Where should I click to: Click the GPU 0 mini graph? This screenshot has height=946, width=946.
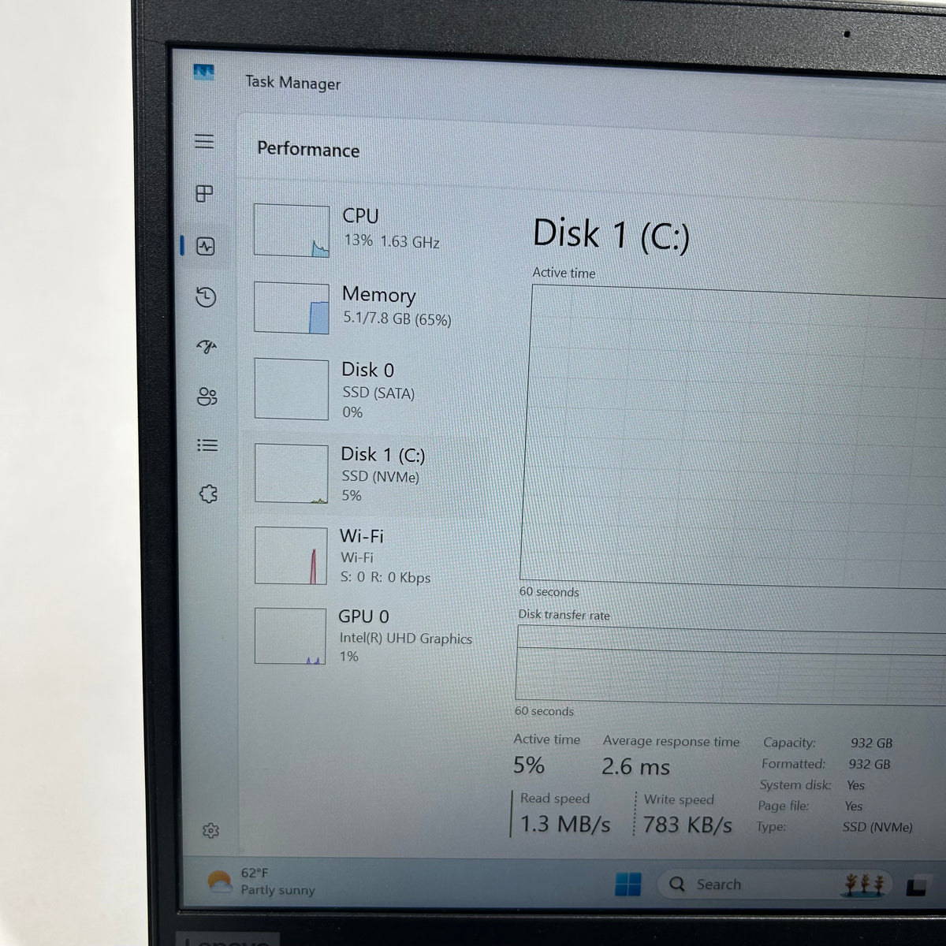[290, 636]
